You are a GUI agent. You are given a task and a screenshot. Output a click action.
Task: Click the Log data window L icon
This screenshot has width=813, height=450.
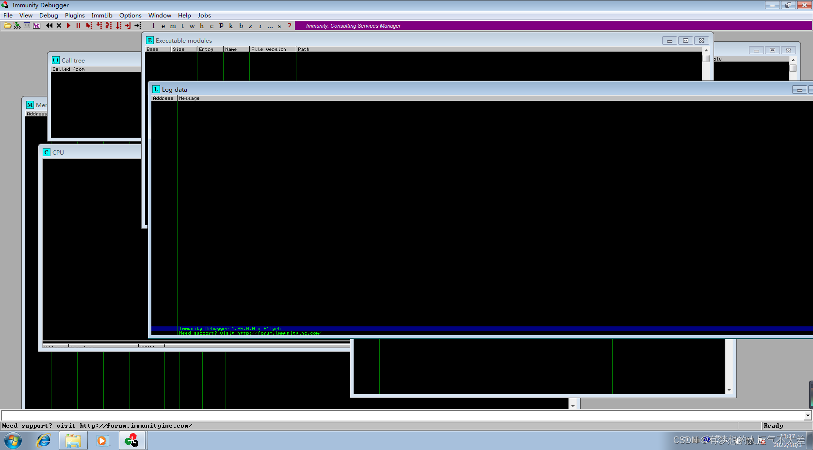[x=156, y=89]
